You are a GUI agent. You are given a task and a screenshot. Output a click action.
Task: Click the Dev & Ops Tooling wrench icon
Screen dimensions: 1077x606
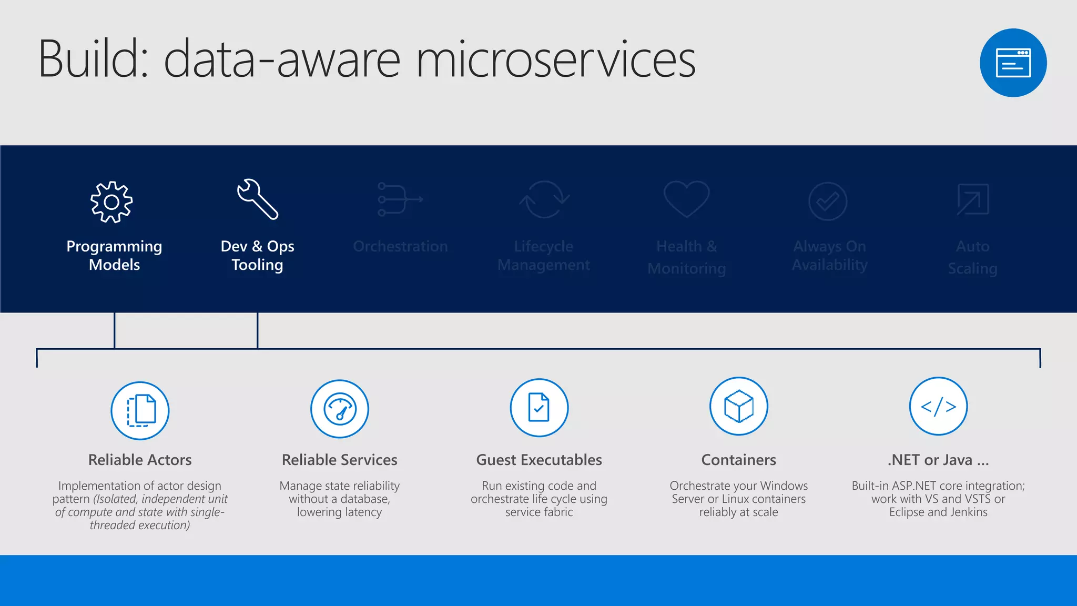257,199
